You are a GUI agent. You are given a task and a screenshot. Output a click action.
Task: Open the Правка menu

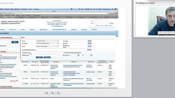tap(7, 9)
